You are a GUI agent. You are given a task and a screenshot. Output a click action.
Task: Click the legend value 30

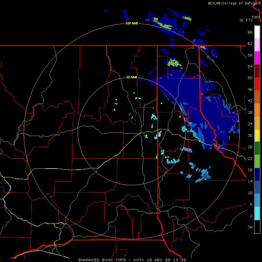click(250, 135)
